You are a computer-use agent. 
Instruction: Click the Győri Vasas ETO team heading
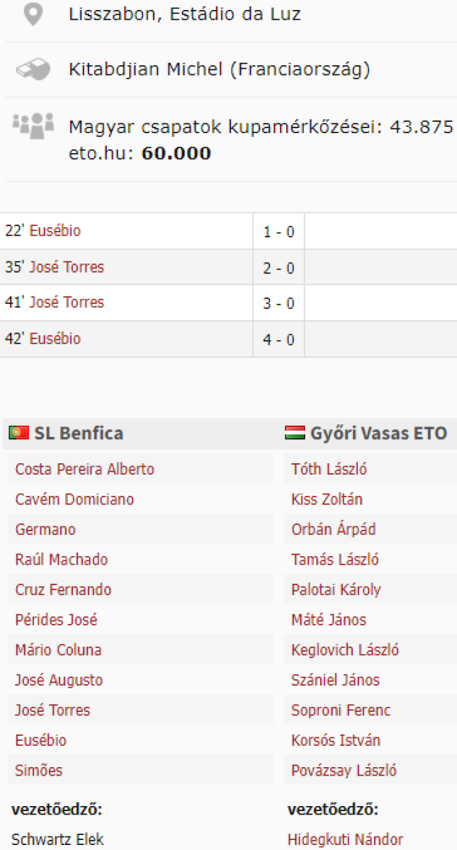click(378, 433)
